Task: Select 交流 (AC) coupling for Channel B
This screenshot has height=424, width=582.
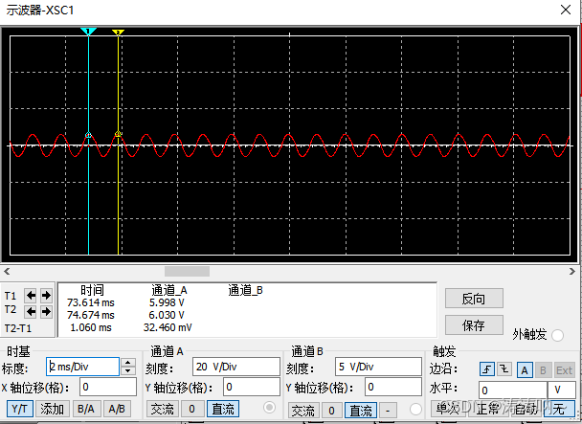Action: [x=303, y=411]
